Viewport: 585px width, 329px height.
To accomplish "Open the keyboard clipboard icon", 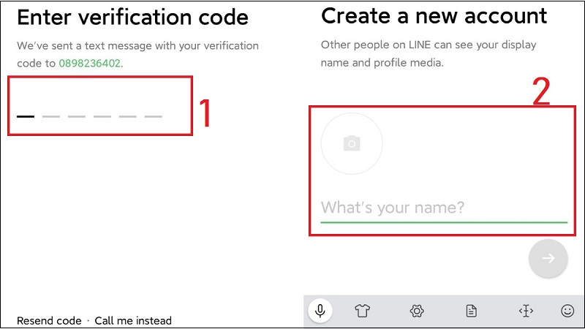I will [472, 311].
